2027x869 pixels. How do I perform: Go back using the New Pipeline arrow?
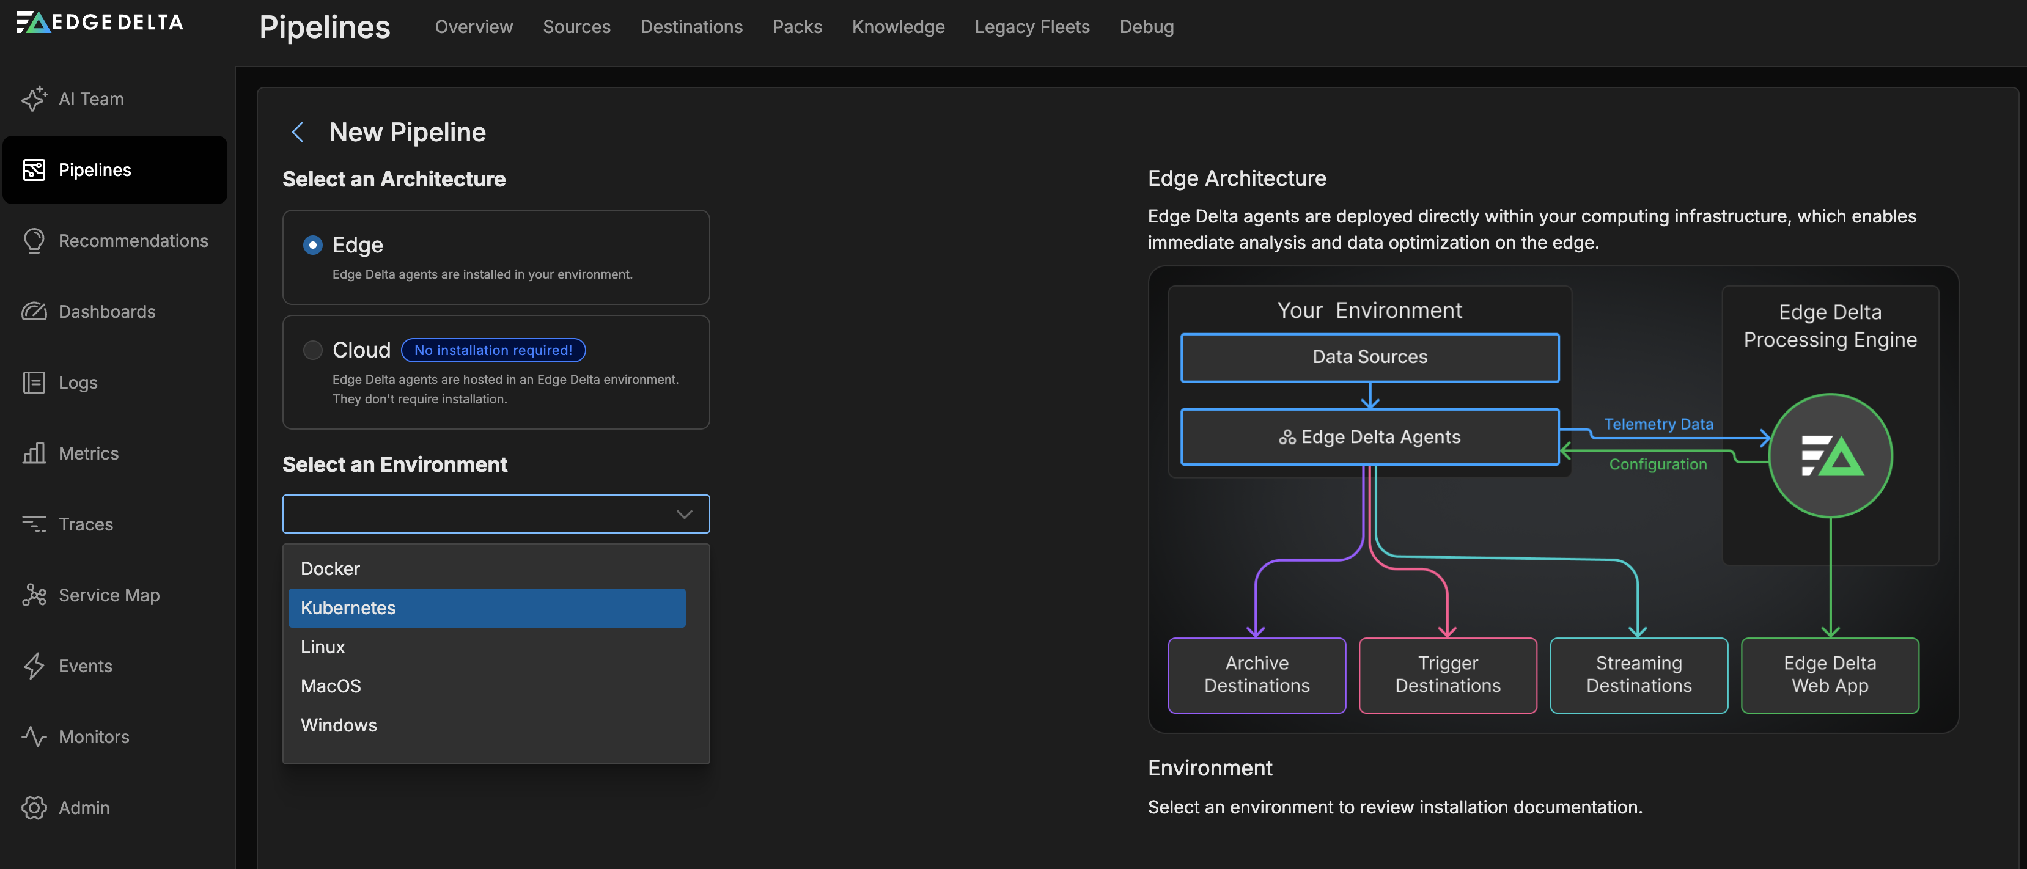point(298,132)
